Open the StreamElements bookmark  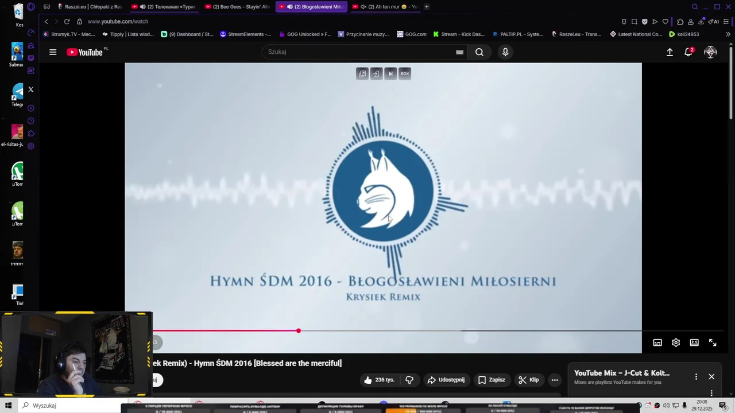246,34
